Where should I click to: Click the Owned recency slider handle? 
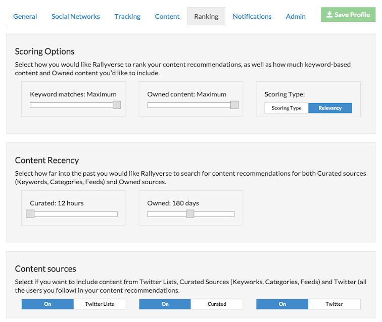(x=190, y=213)
